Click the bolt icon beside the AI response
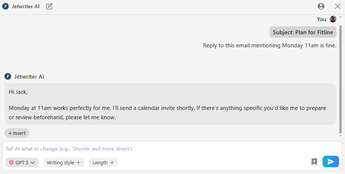The image size is (345, 174). (8, 77)
